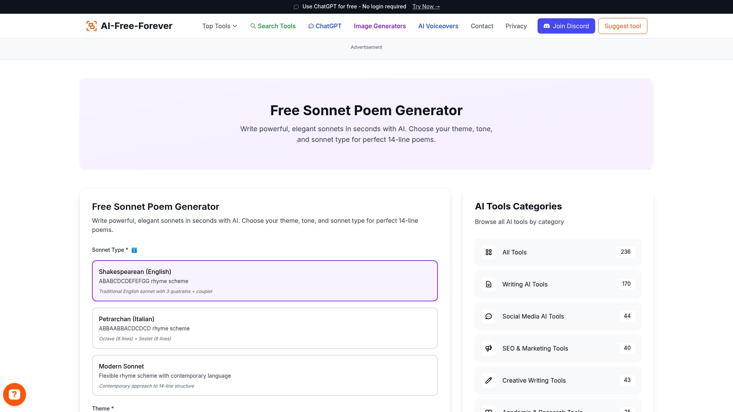This screenshot has height=412, width=733.
Task: Click the magnifier icon beside Search Tools
Action: [253, 26]
